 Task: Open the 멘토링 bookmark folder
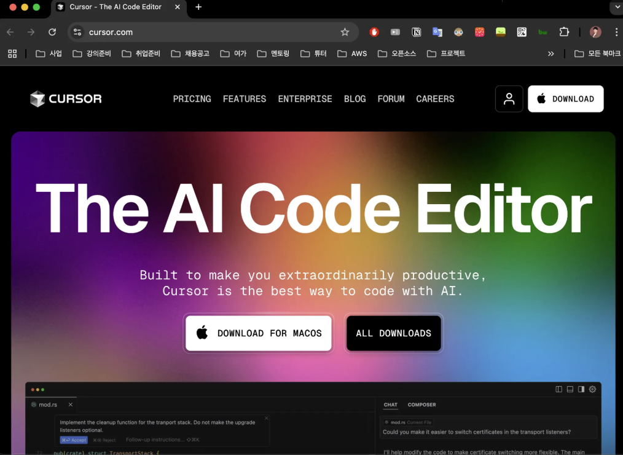coord(273,53)
